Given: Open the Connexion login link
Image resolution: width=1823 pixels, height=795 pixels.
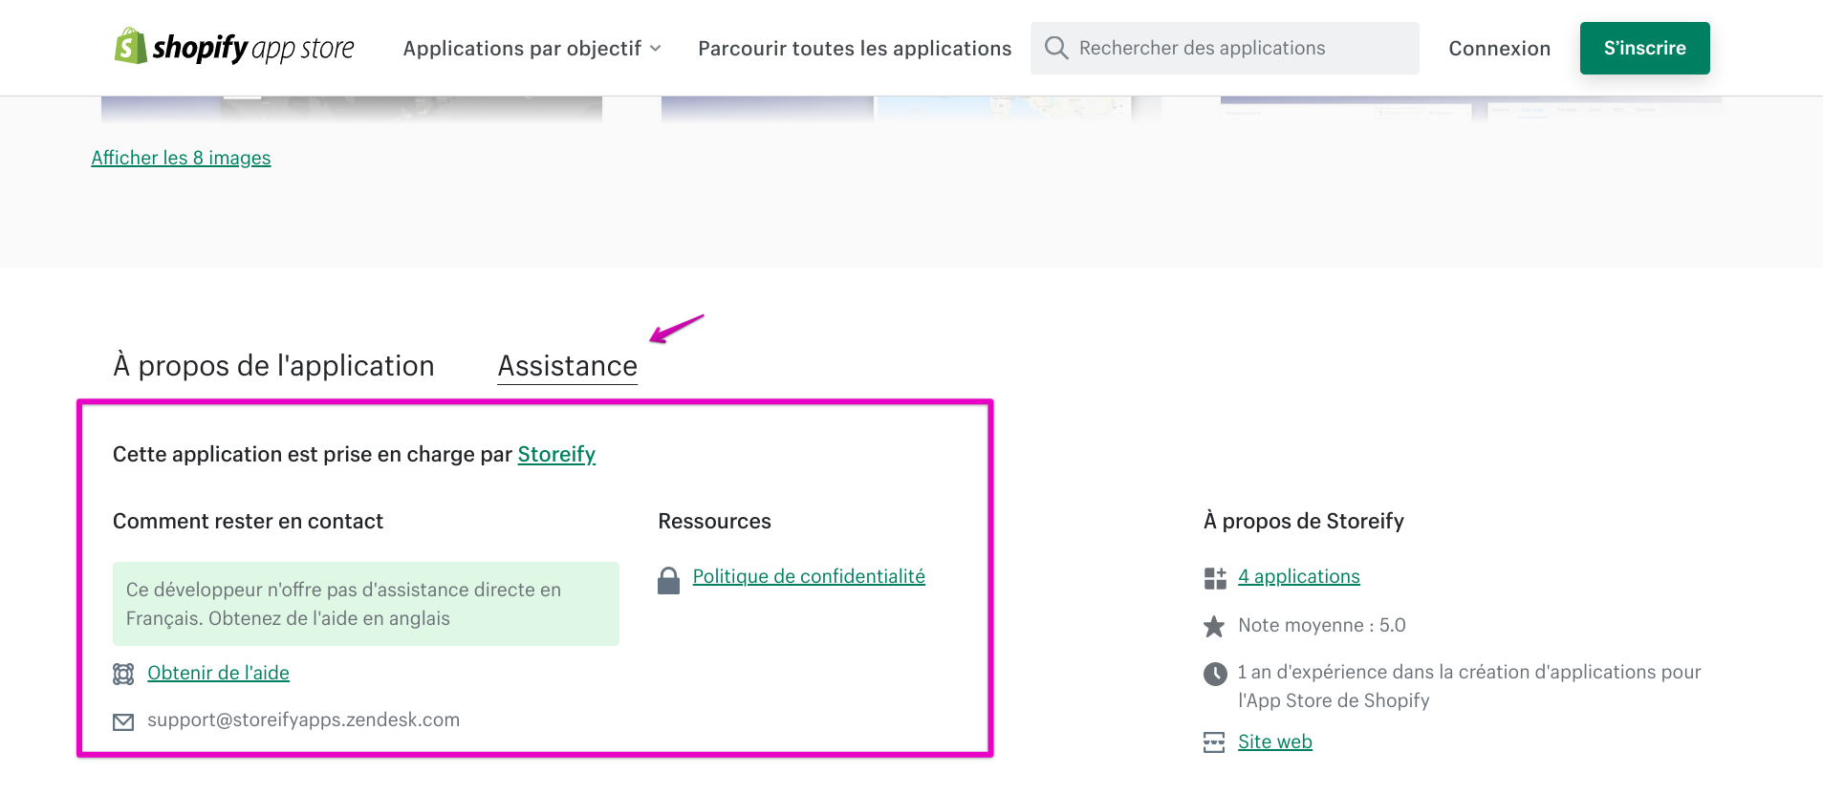Looking at the screenshot, I should coord(1500,49).
